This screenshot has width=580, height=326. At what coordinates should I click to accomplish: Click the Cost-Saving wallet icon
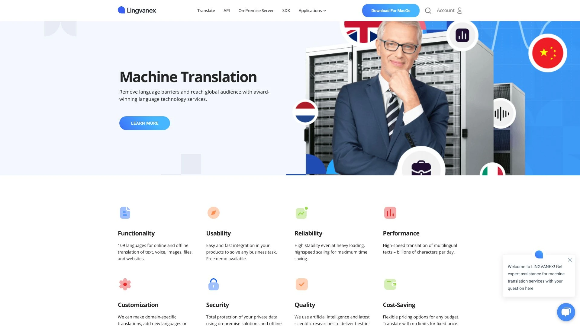pyautogui.click(x=390, y=284)
